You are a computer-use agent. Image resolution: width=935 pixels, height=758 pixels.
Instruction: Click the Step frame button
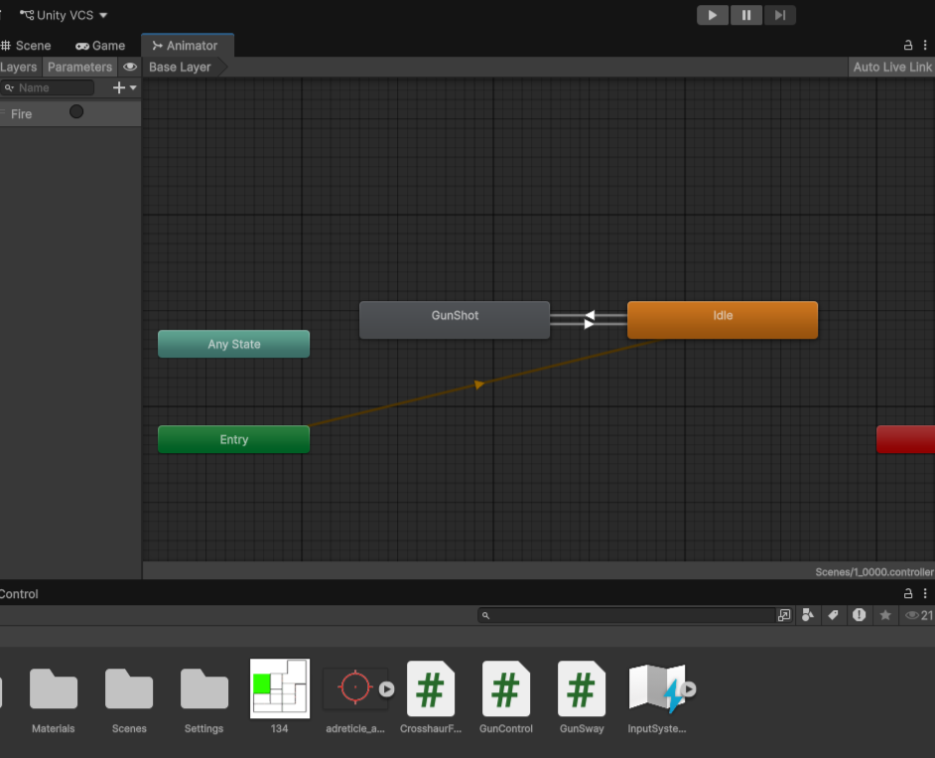(780, 15)
